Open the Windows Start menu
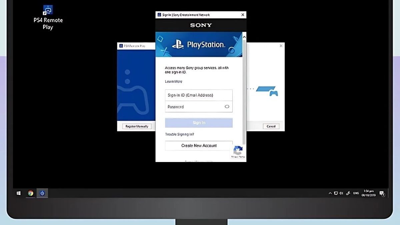The height and width of the screenshot is (225, 400). coord(19,193)
